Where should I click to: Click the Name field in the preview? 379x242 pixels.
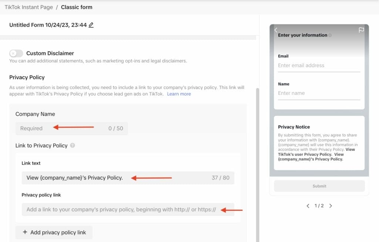pyautogui.click(x=319, y=93)
